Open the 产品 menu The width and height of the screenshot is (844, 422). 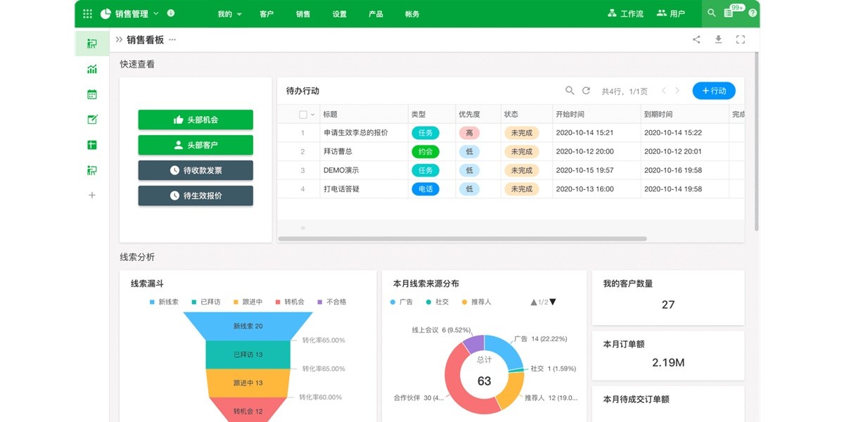tap(376, 14)
